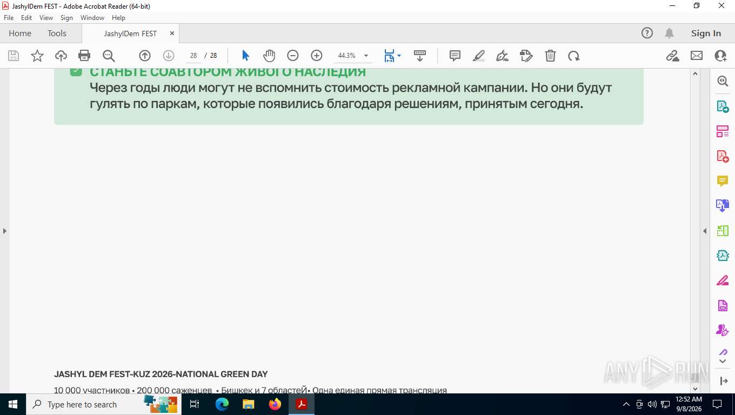735x415 pixels.
Task: Open the File menu
Action: click(x=9, y=18)
